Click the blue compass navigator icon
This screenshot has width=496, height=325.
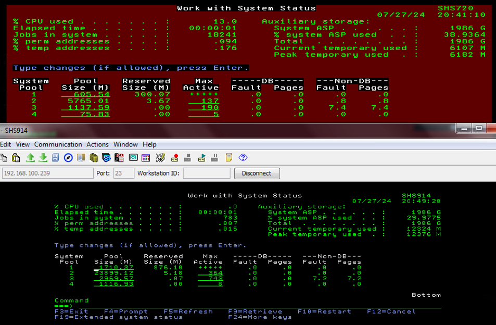coord(68,157)
